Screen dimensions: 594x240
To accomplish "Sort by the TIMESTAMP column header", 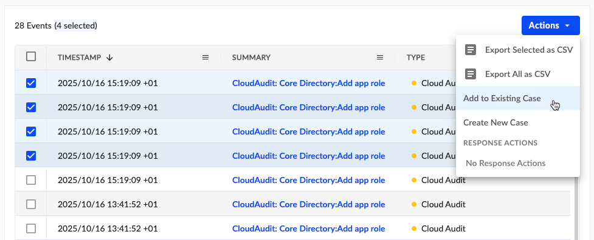I will click(x=79, y=58).
